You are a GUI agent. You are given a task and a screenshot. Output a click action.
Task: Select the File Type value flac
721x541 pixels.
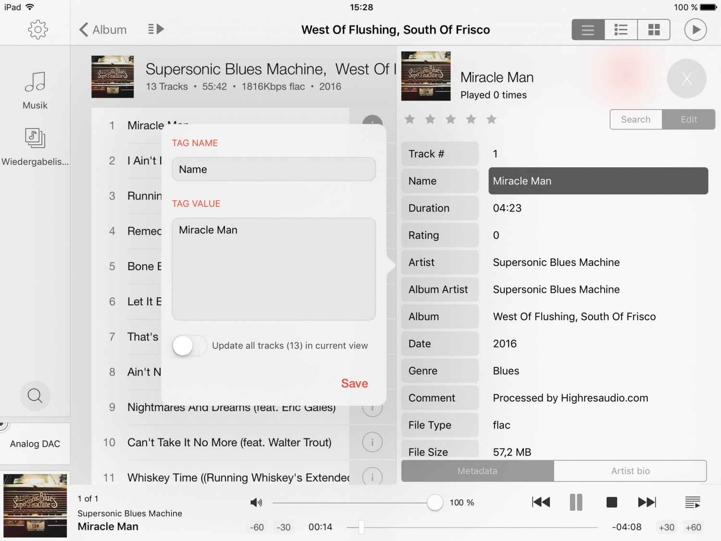coord(501,425)
